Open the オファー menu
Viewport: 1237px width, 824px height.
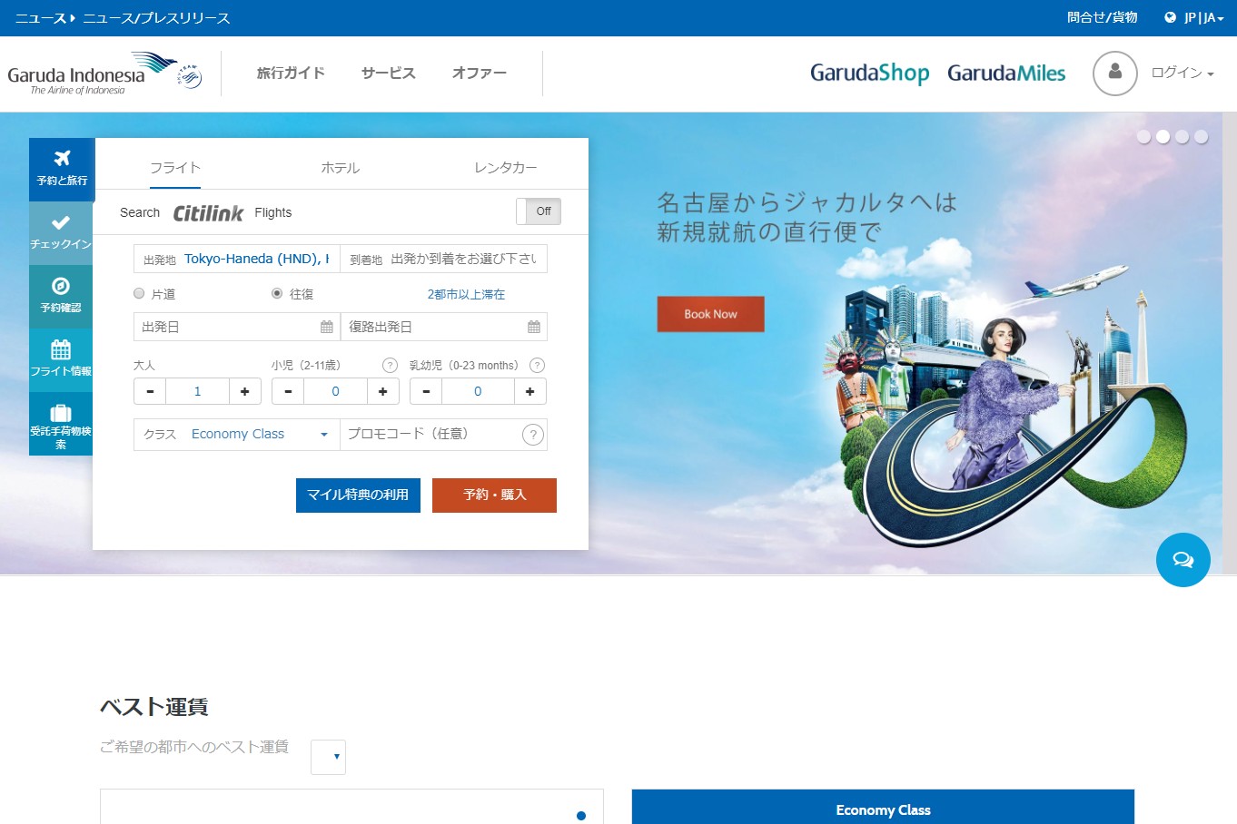(480, 73)
